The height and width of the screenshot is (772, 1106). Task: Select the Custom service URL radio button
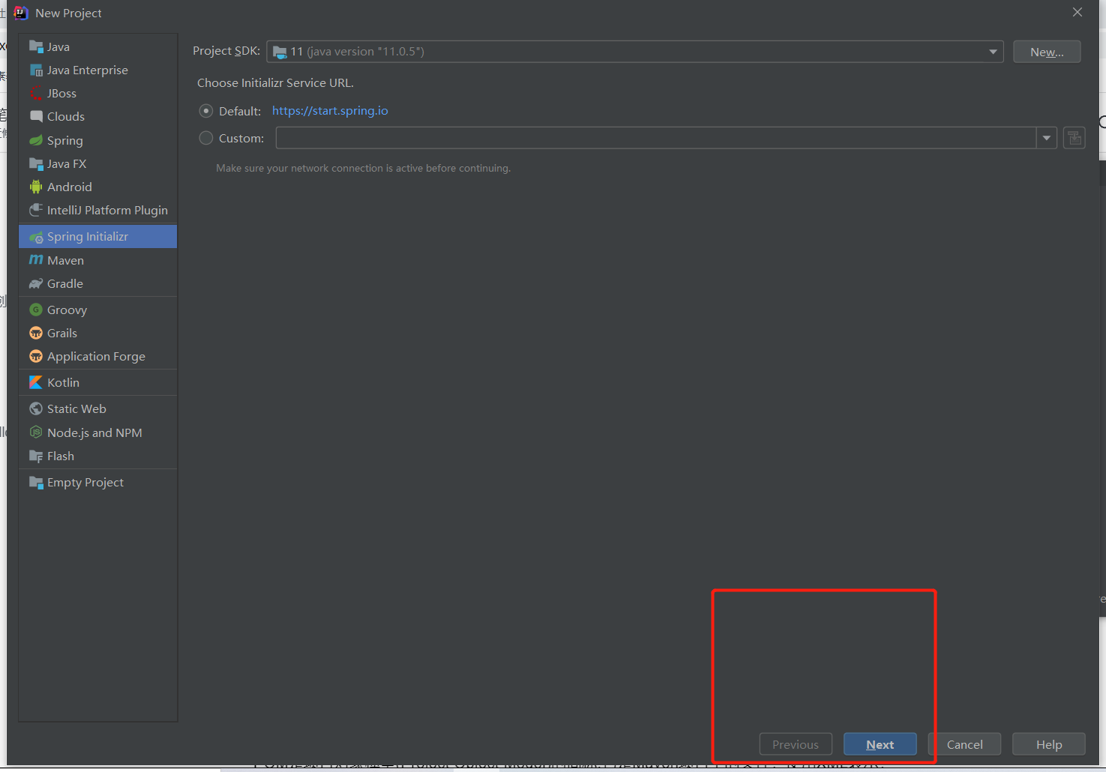point(206,138)
